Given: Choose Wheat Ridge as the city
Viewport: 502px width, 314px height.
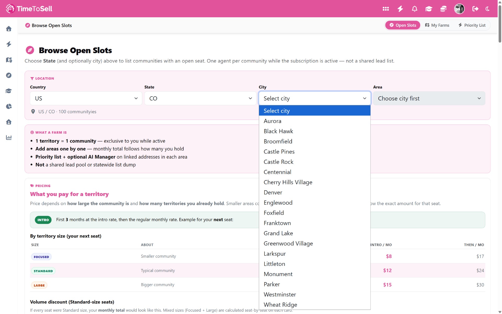Looking at the screenshot, I should (x=315, y=305).
